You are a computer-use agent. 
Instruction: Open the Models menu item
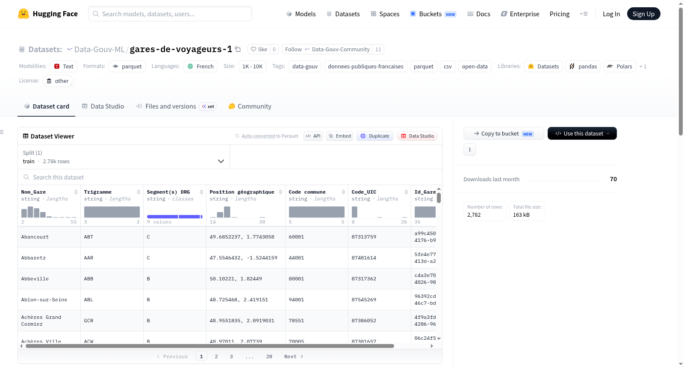click(x=301, y=14)
